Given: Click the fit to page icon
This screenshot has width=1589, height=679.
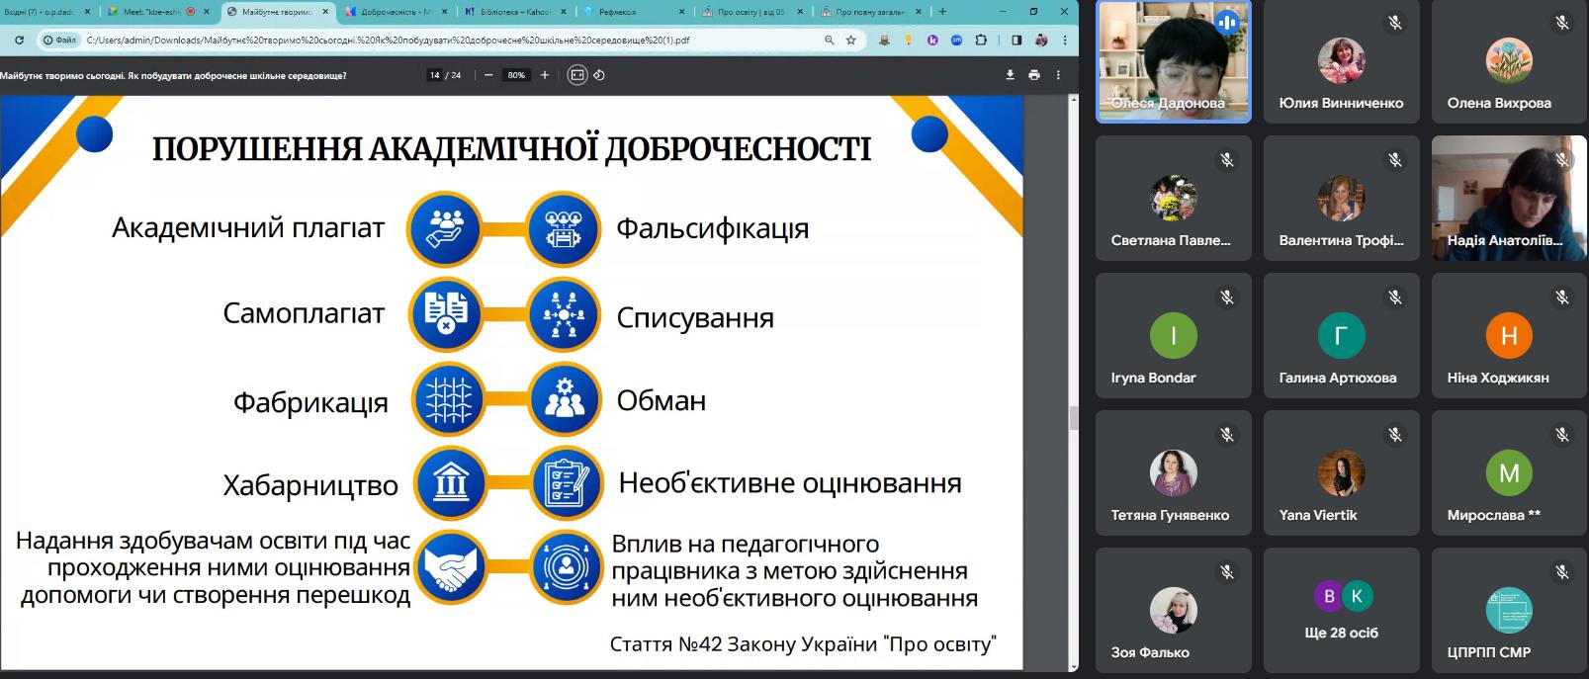Looking at the screenshot, I should point(577,75).
